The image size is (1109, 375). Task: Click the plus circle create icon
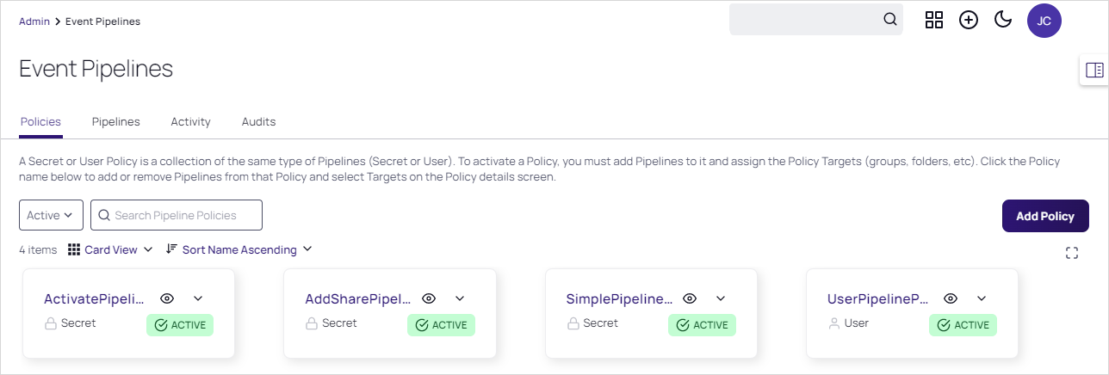click(x=969, y=20)
